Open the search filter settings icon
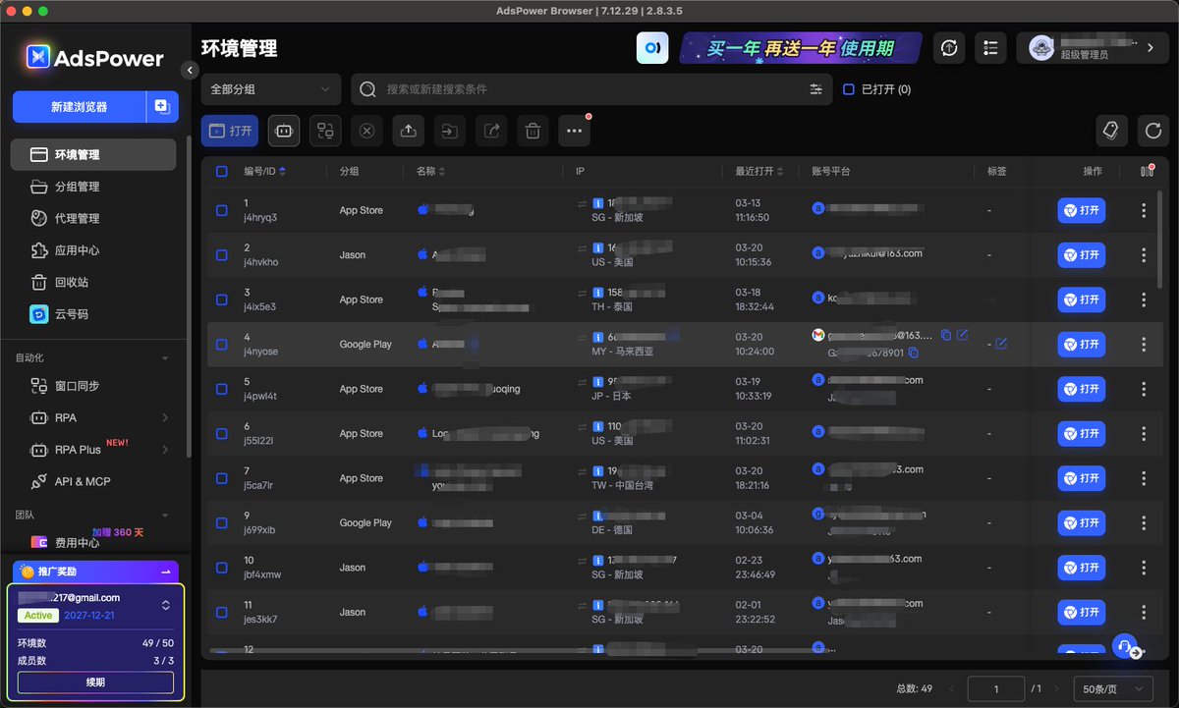This screenshot has height=708, width=1179. (x=815, y=89)
